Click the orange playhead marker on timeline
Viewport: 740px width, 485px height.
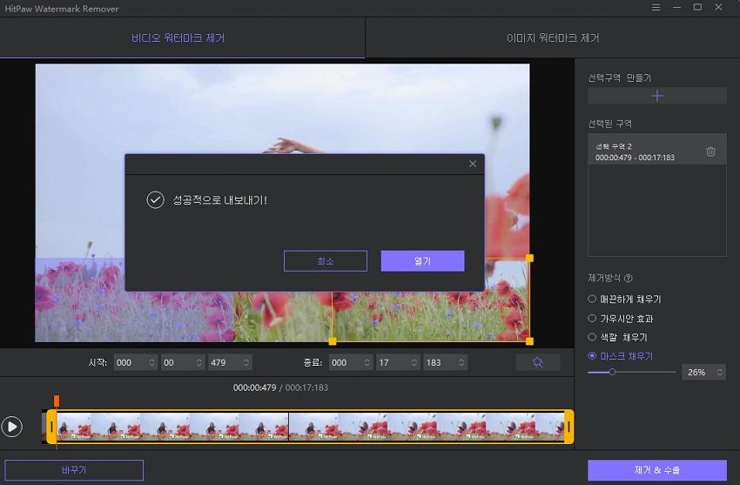pos(57,401)
